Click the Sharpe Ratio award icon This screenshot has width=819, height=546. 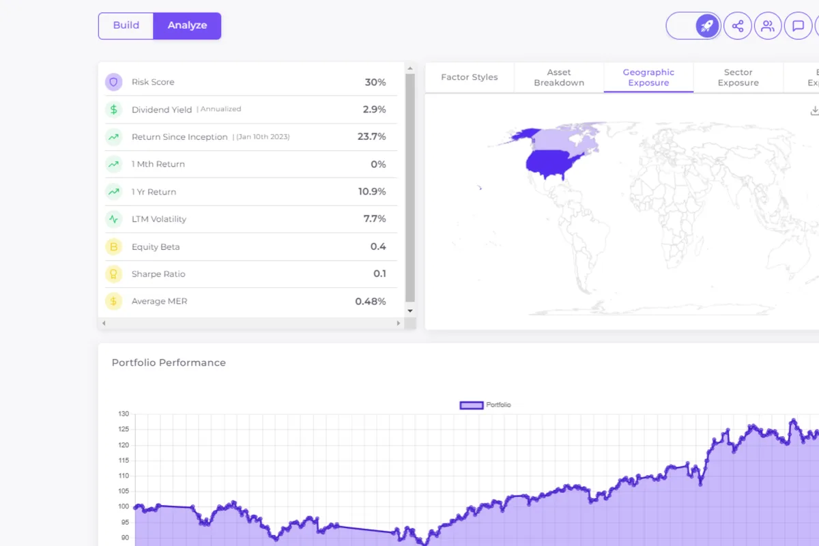pos(113,274)
